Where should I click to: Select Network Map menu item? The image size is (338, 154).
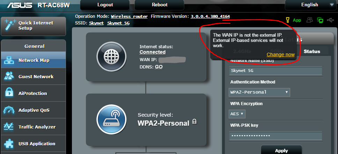[34, 60]
